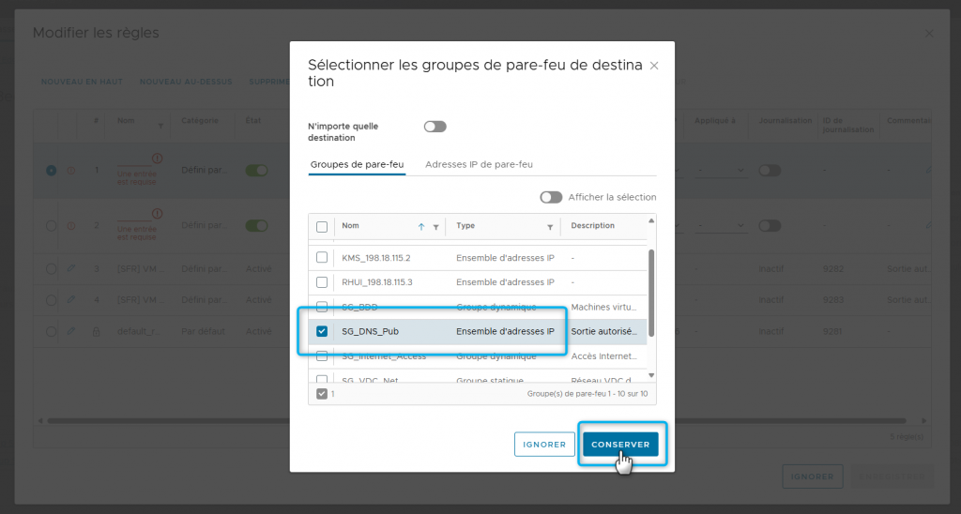Click the warning icon in rule 2 name
The height and width of the screenshot is (514, 961).
coord(157,214)
